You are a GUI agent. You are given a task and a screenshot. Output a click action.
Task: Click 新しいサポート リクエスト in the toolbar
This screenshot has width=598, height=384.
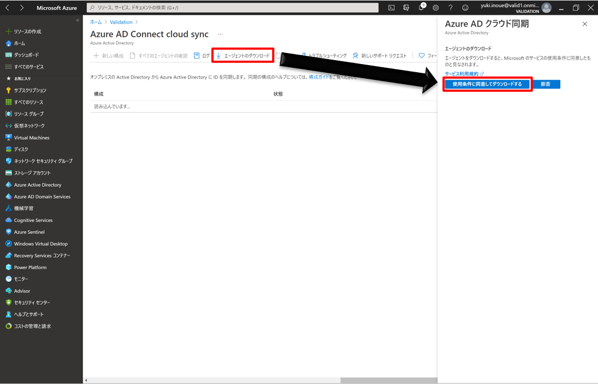[x=380, y=56]
